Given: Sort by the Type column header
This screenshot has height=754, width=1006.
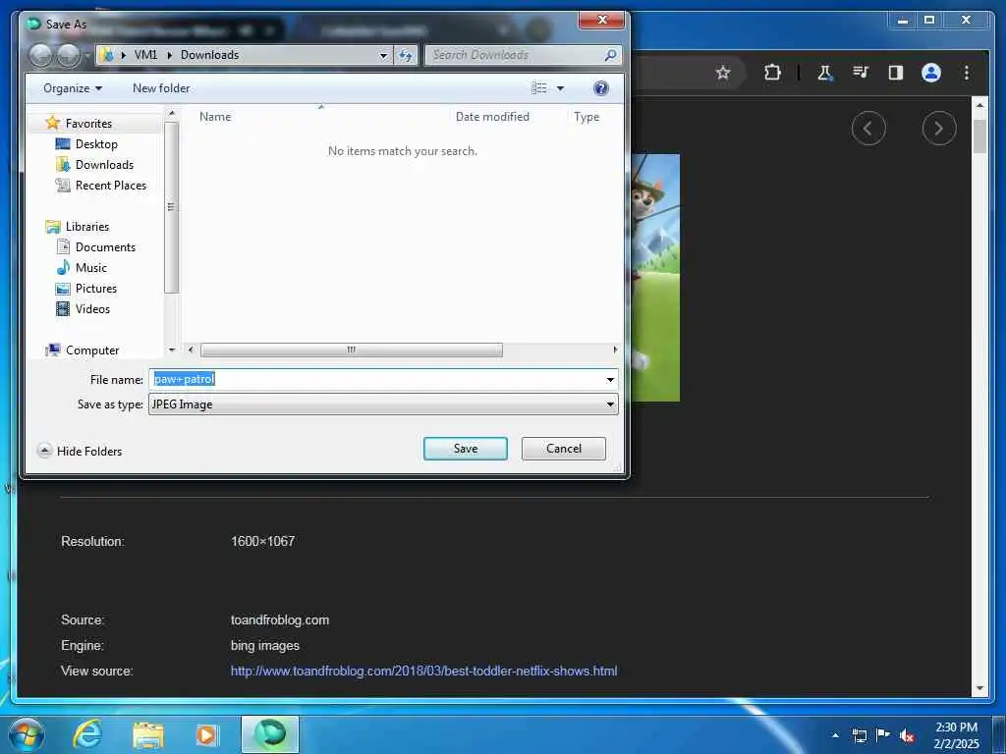Looking at the screenshot, I should pyautogui.click(x=587, y=117).
